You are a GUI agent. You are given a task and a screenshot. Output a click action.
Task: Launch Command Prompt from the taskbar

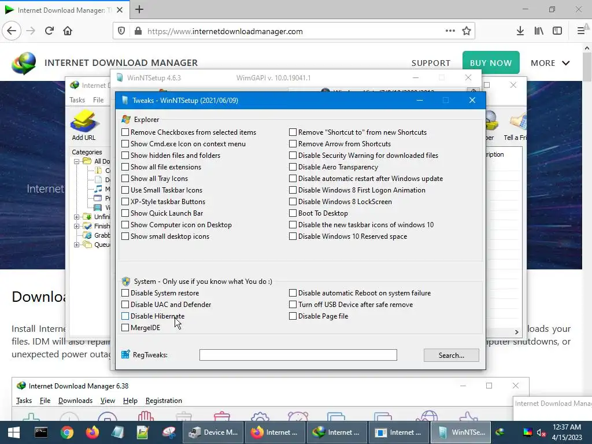pos(41,432)
